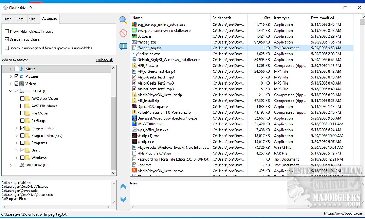365x219 pixels.
Task: Expand the DVD Drive (D:) node
Action: pos(11,165)
